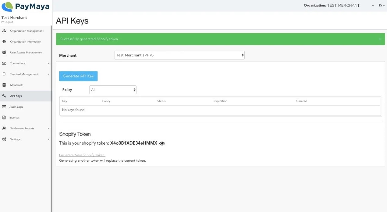Viewport: 387px width, 212px height.
Task: Expand the Transactions submenu arrow
Action: (x=48, y=63)
